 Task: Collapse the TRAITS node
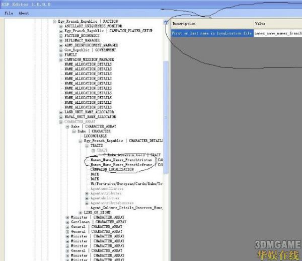pyautogui.click(x=87, y=145)
